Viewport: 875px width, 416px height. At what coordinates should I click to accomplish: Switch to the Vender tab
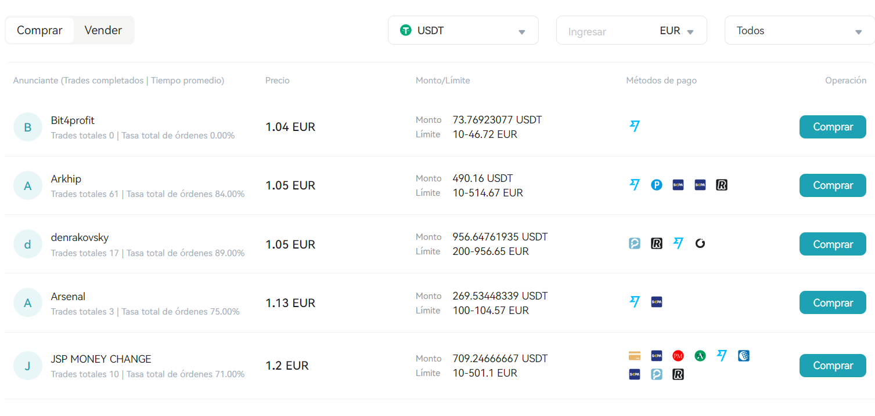click(x=103, y=30)
